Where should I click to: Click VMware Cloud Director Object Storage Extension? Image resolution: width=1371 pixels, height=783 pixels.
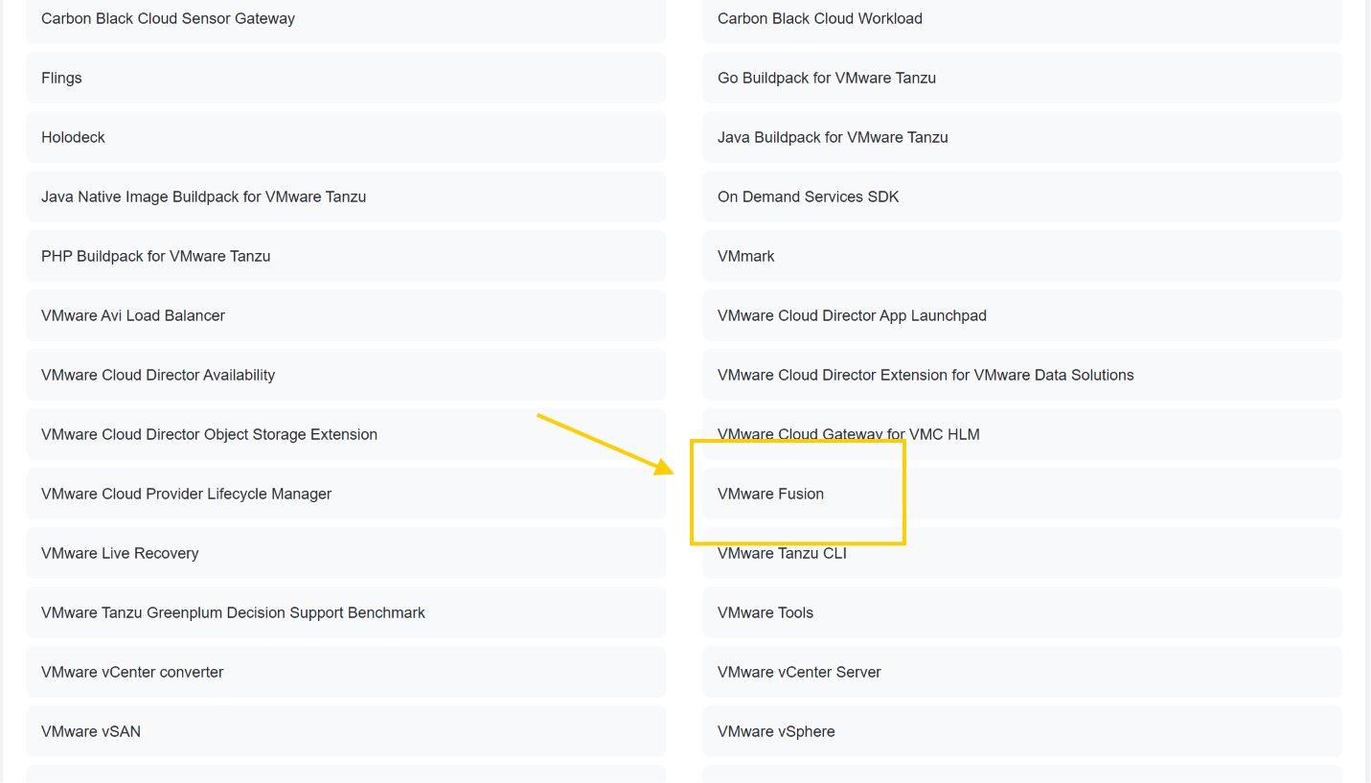pos(346,434)
